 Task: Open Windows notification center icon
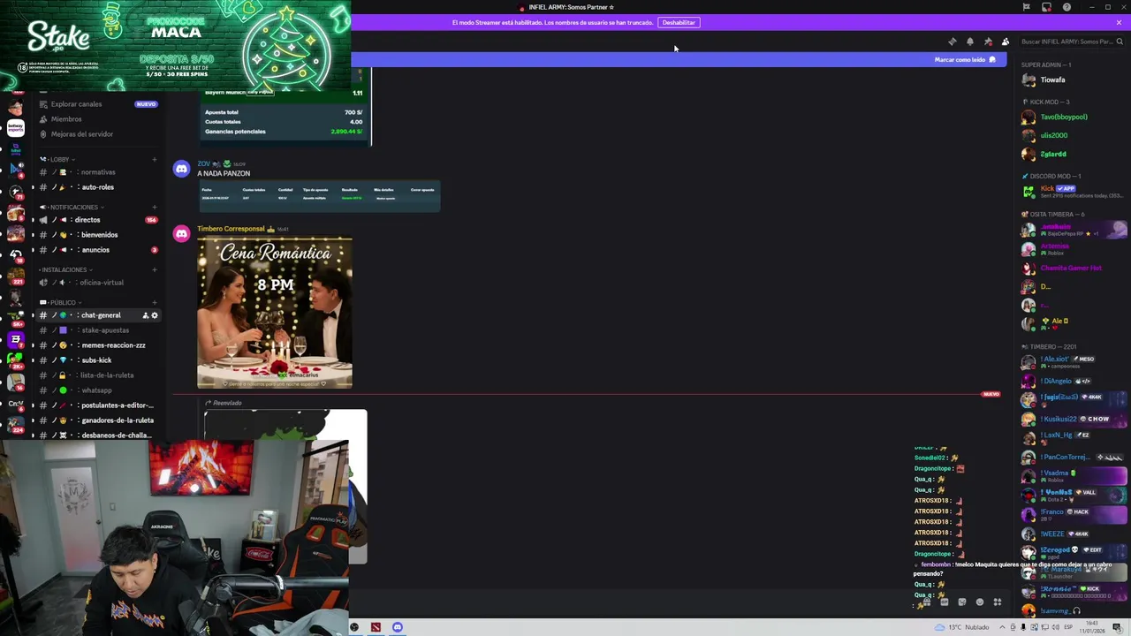click(x=1117, y=627)
